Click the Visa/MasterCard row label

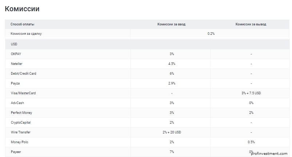point(23,93)
